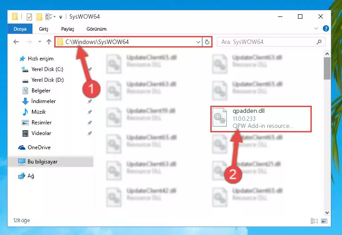Image resolution: width=342 pixels, height=235 pixels.
Task: Open Müzik folder in sidebar
Action: coord(34,112)
